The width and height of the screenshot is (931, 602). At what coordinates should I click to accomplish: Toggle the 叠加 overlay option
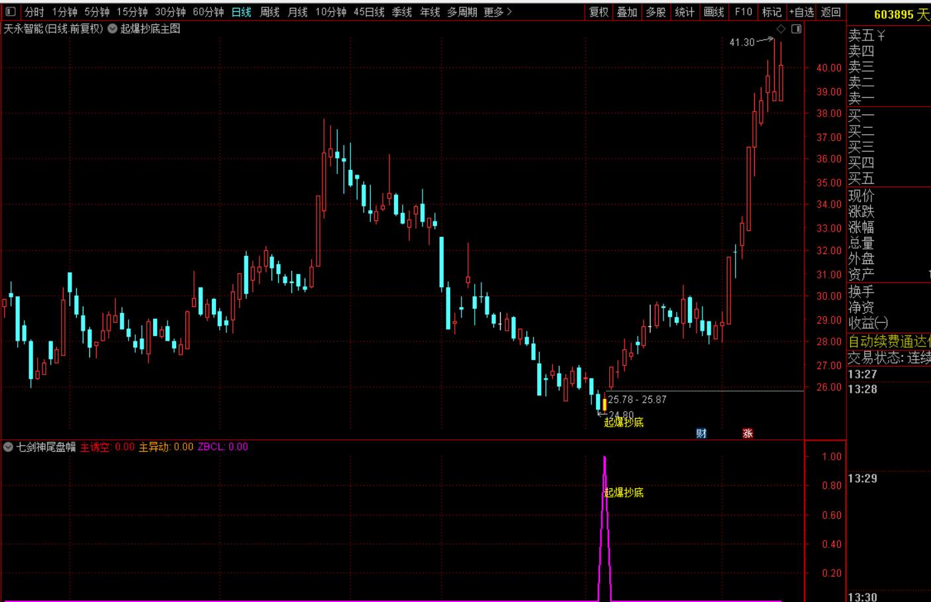pyautogui.click(x=627, y=12)
